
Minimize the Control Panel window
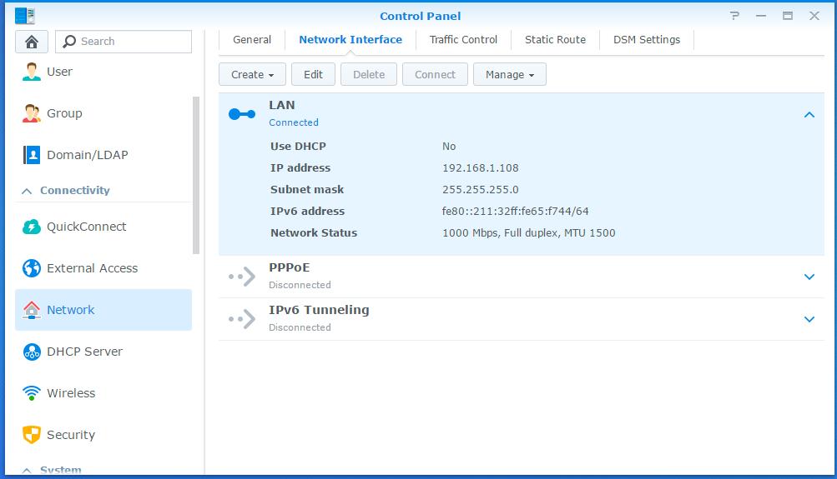click(761, 16)
